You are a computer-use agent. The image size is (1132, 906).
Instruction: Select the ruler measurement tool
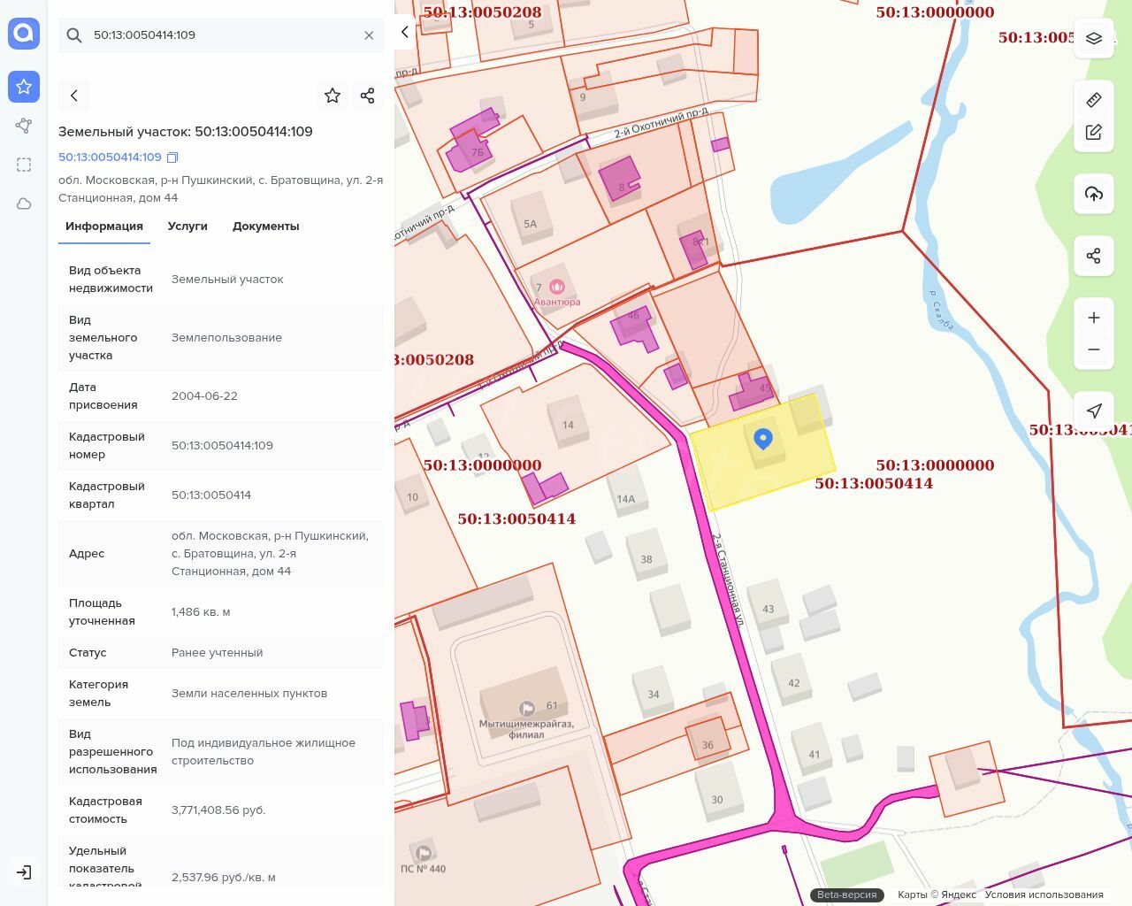(1094, 100)
